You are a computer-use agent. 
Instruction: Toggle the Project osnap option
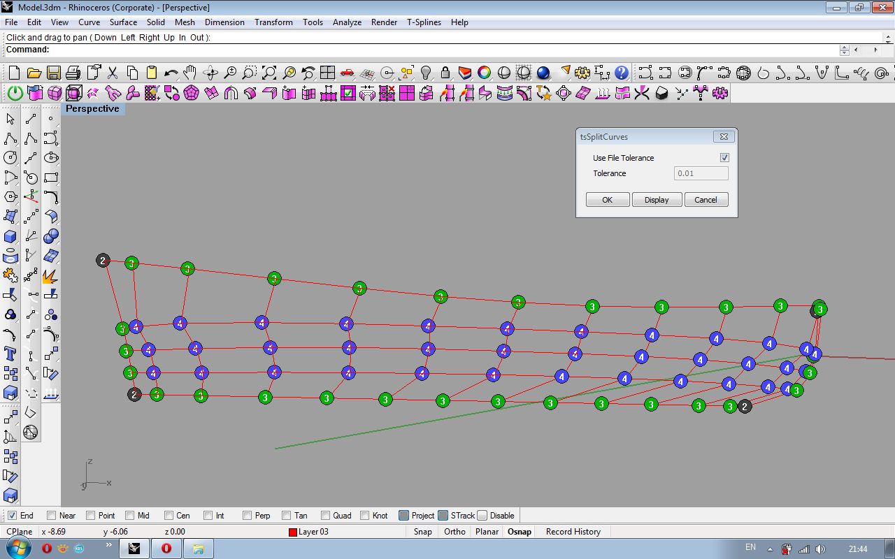coord(404,516)
